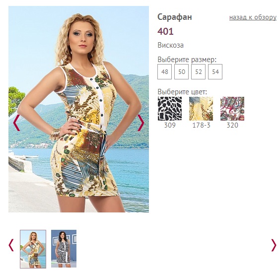Select size 48

click(165, 71)
